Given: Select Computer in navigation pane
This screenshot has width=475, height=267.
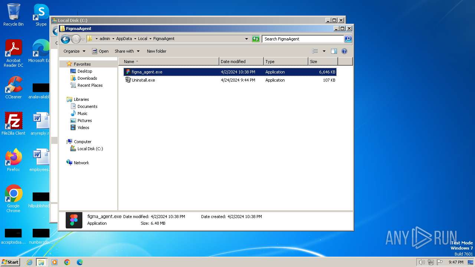Looking at the screenshot, I should click(82, 142).
